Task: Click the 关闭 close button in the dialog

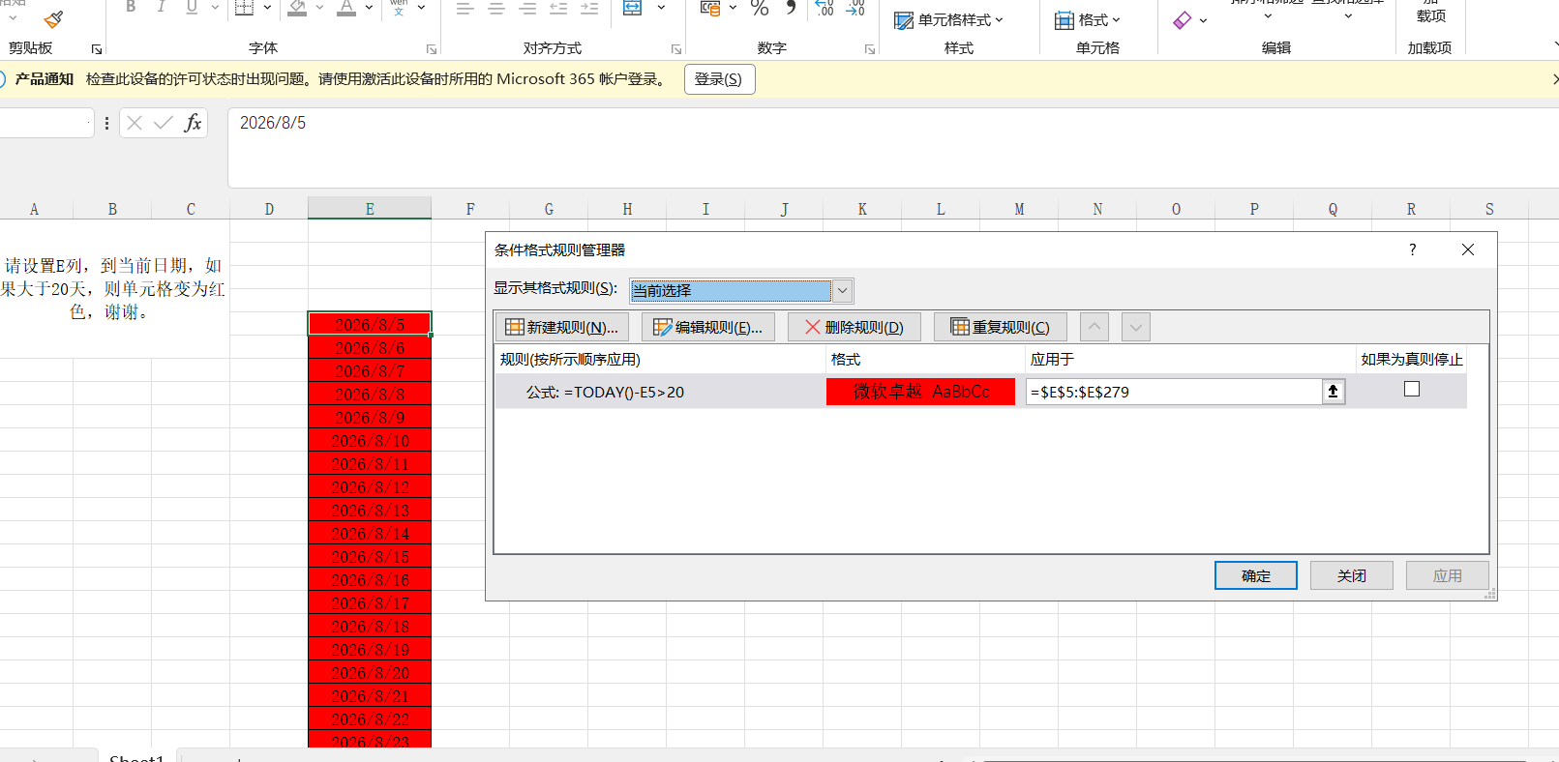Action: 1352,575
